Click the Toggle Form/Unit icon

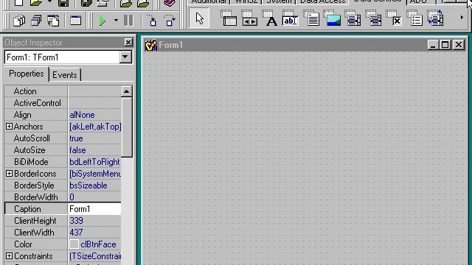point(53,21)
